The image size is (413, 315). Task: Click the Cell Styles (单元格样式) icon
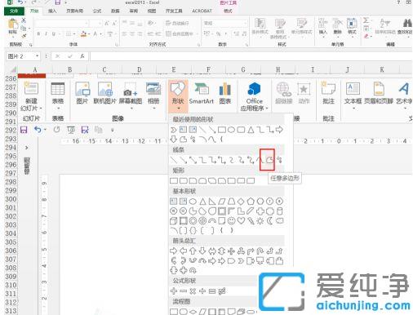click(x=301, y=24)
